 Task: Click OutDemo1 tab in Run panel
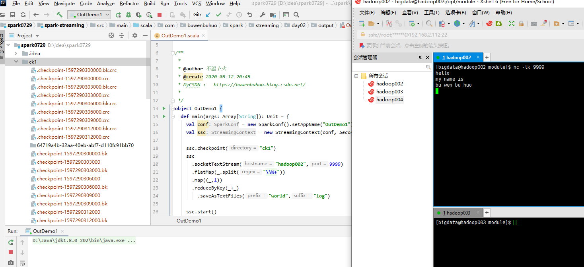pyautogui.click(x=45, y=231)
